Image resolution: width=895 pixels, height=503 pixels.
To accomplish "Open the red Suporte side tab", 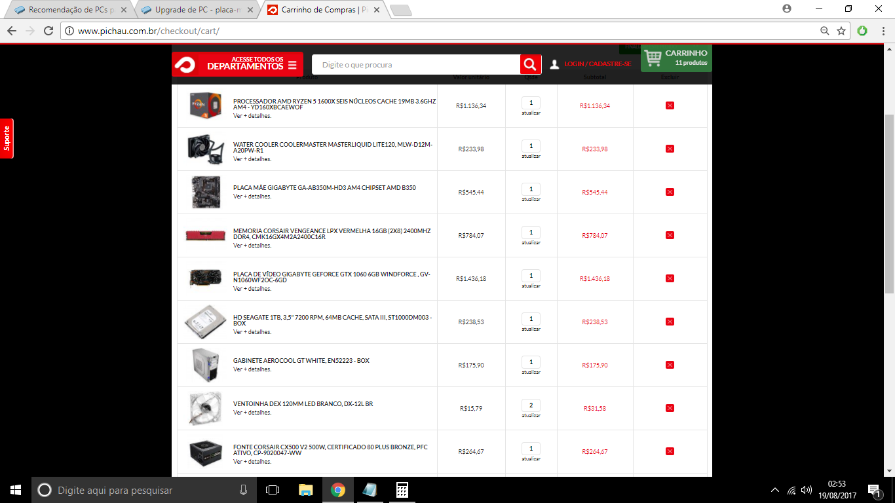I will pos(7,138).
